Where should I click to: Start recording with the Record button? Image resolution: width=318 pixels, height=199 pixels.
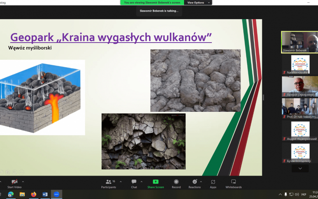[176, 184]
